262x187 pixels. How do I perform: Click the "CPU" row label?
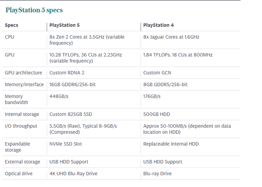click(10, 37)
